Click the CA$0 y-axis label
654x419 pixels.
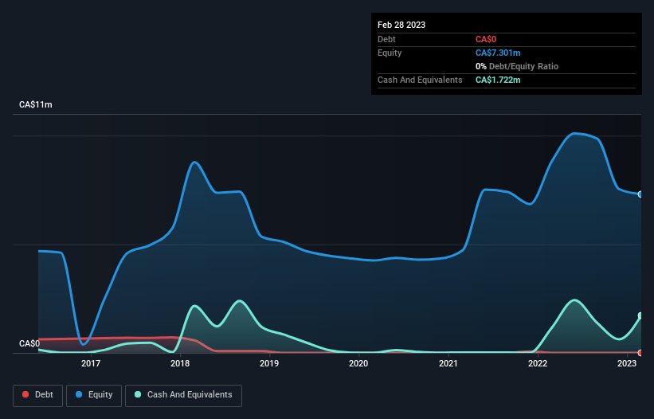tap(29, 343)
